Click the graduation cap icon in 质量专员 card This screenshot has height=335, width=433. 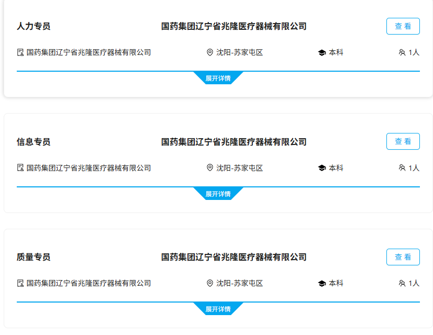[321, 283]
